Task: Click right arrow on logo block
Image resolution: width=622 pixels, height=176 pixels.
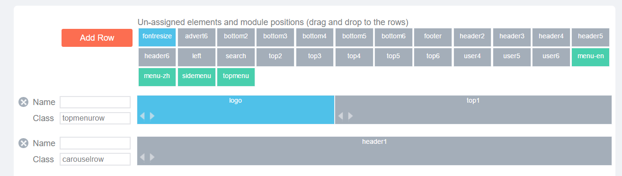Action: [x=152, y=116]
